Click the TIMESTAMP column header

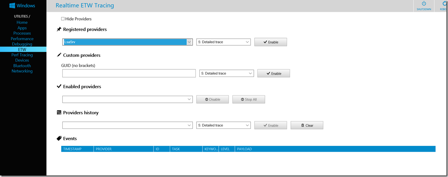click(77, 149)
